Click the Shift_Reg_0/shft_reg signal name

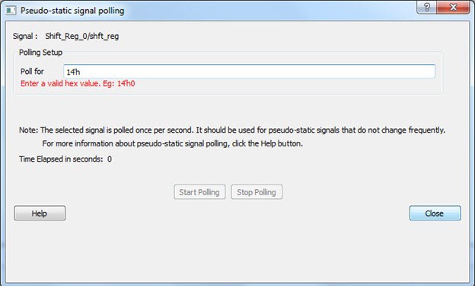[81, 36]
